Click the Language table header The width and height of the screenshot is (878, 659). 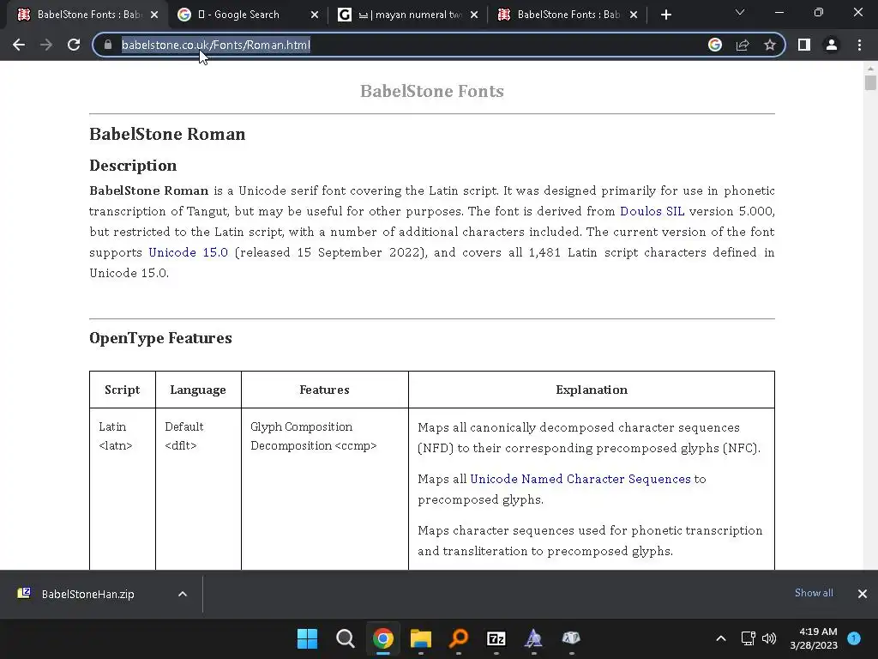198,390
